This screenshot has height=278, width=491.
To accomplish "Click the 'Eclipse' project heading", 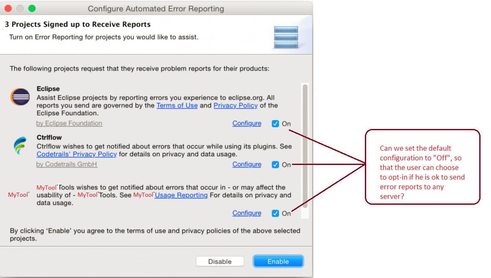I will click(x=48, y=89).
